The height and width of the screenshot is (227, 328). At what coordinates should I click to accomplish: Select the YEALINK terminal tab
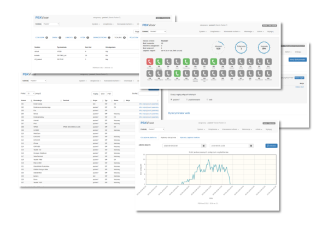point(120,37)
